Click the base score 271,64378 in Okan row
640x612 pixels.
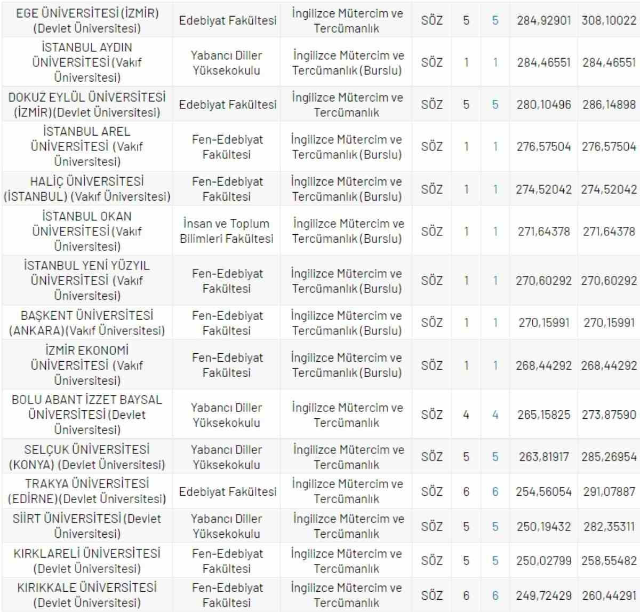coord(543,231)
